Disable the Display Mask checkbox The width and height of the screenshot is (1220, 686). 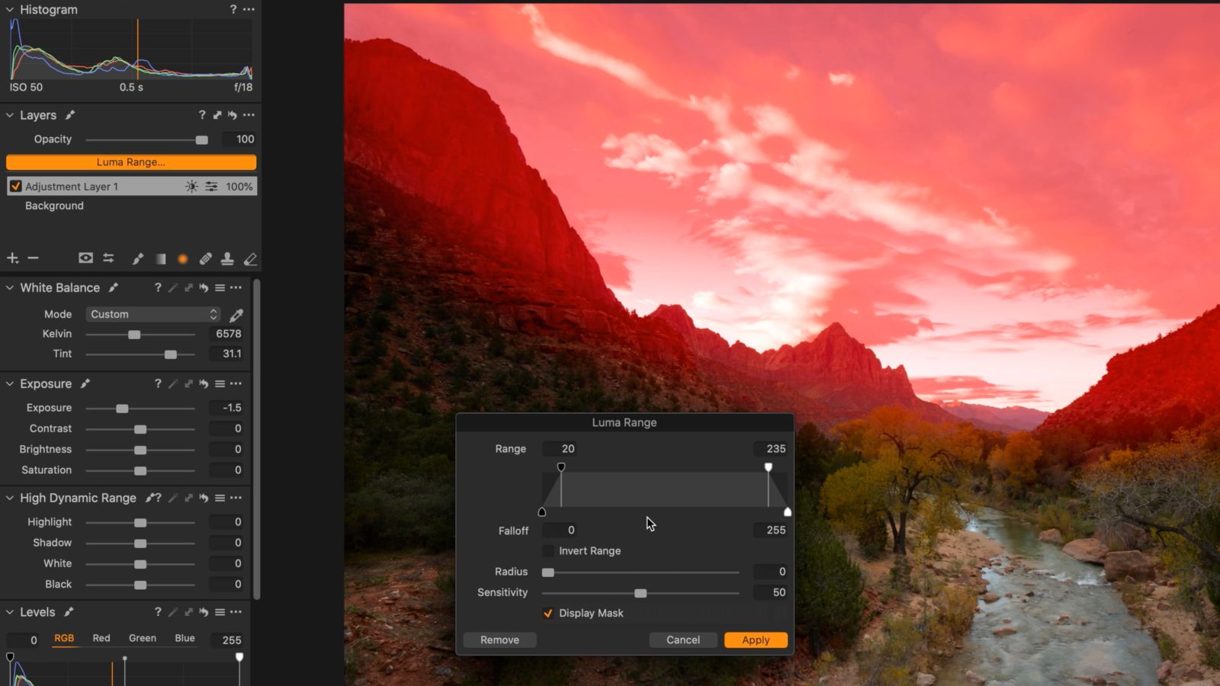coord(548,613)
